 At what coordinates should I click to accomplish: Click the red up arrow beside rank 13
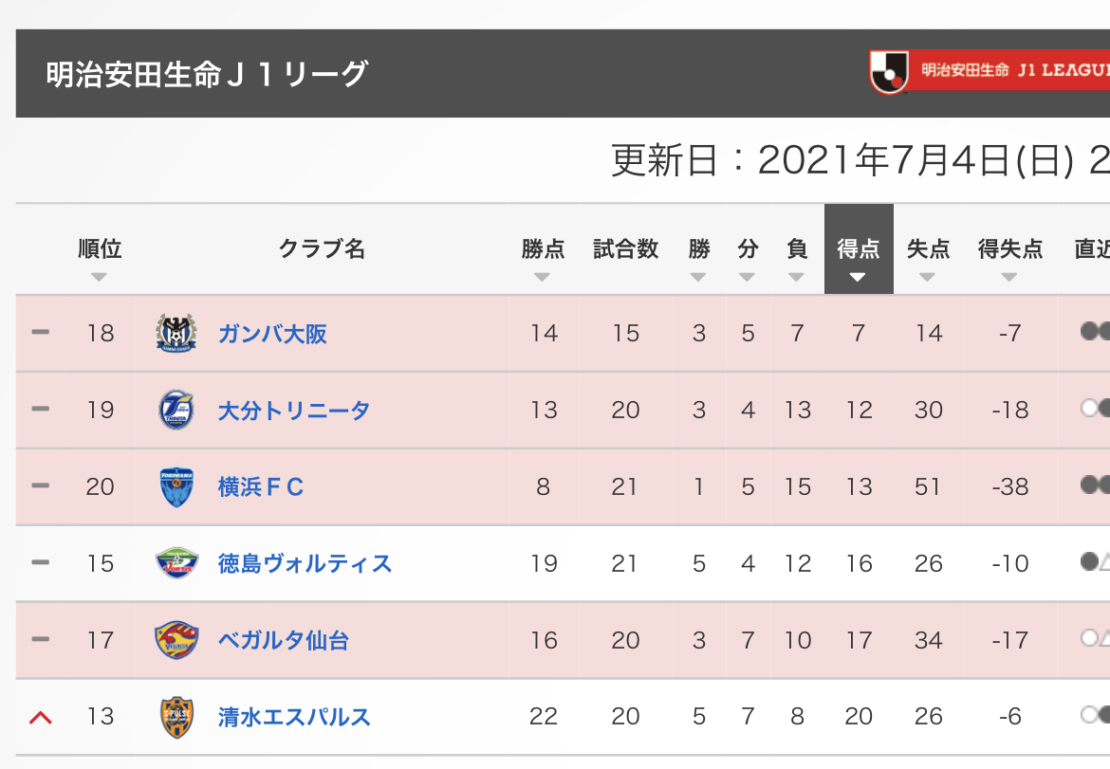pos(40,718)
